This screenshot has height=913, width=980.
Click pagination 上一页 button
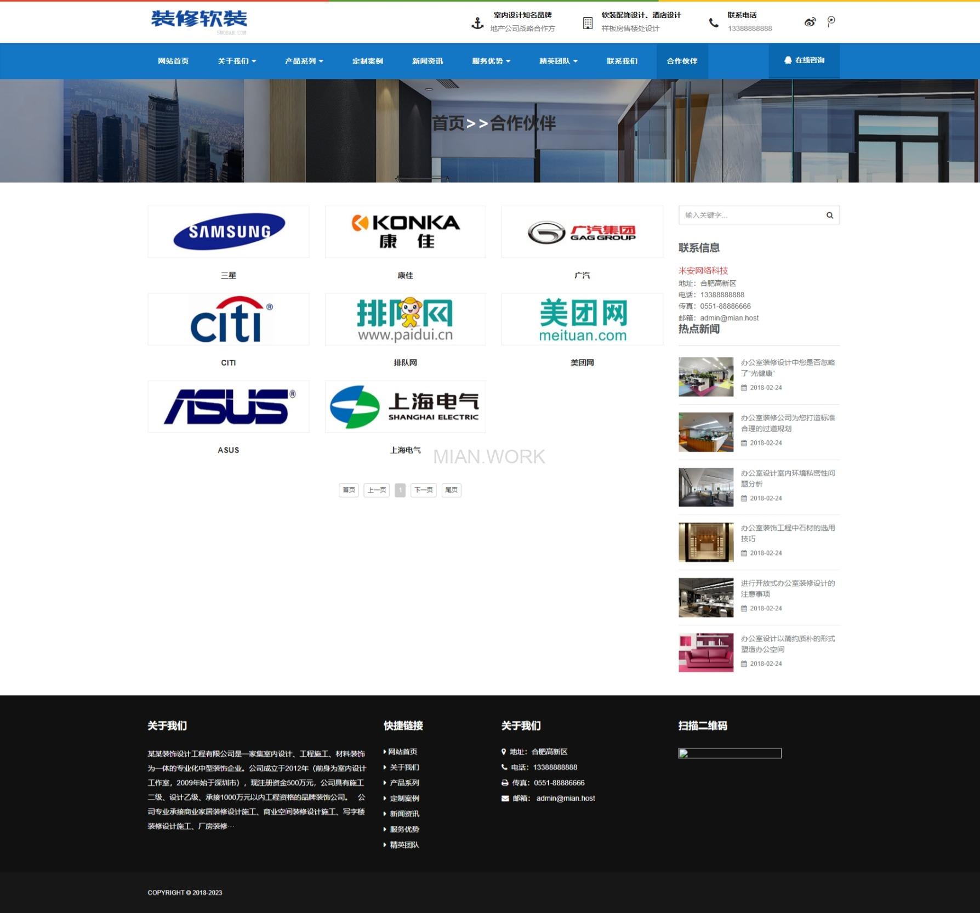point(377,490)
